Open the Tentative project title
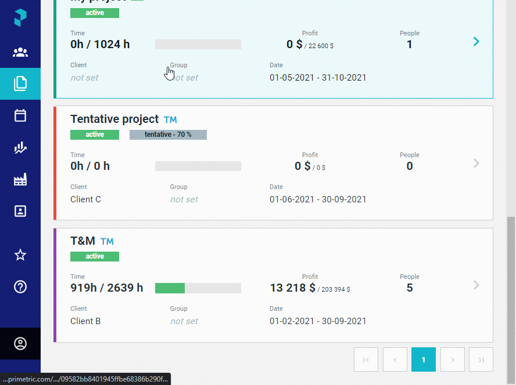 [114, 119]
